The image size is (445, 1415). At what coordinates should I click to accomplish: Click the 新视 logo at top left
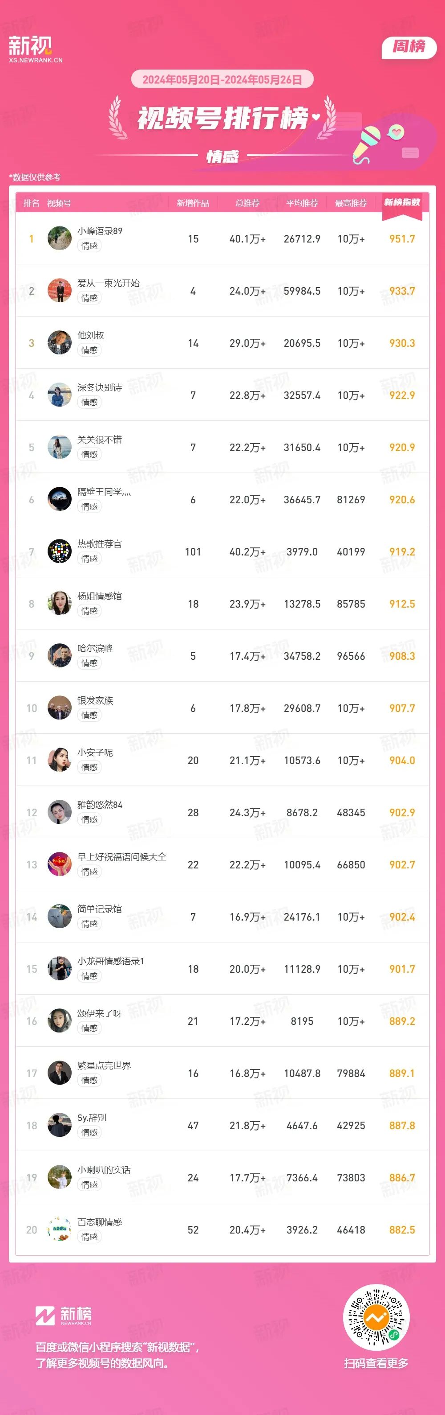click(x=36, y=49)
